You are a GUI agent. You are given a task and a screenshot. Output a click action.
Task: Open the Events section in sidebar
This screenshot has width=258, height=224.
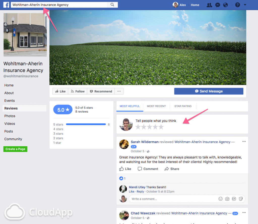pos(10,101)
